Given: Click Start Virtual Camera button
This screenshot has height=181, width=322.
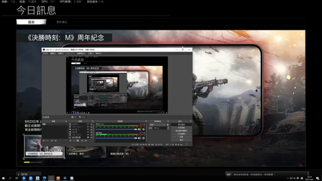Looking at the screenshot, I should click(182, 131).
